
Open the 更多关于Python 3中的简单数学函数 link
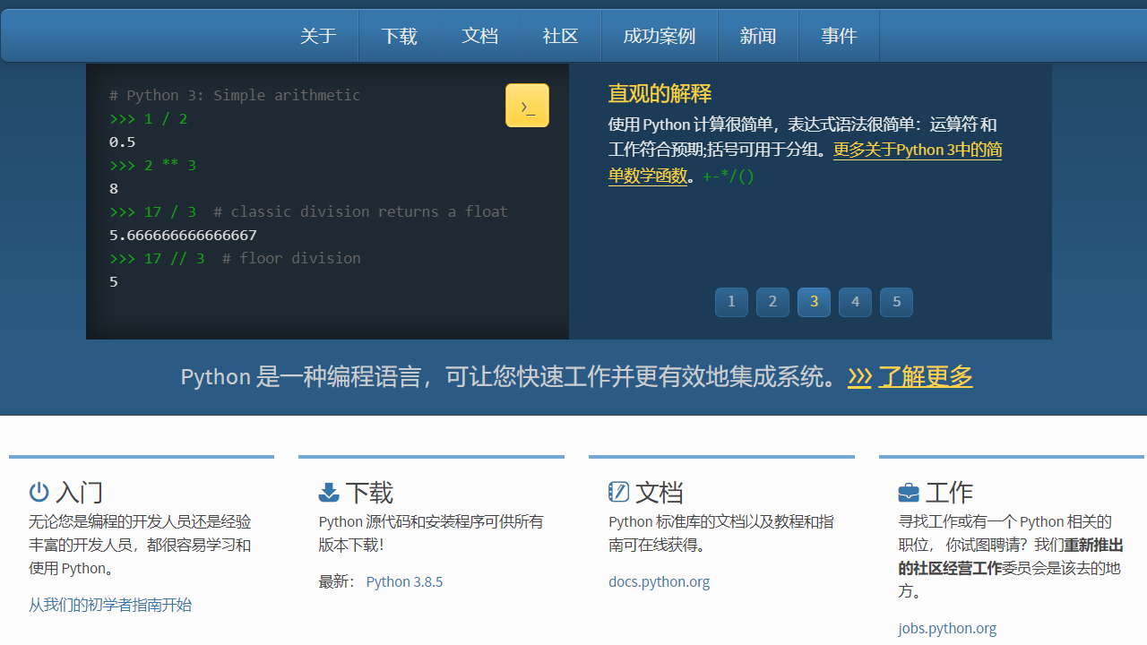917,150
